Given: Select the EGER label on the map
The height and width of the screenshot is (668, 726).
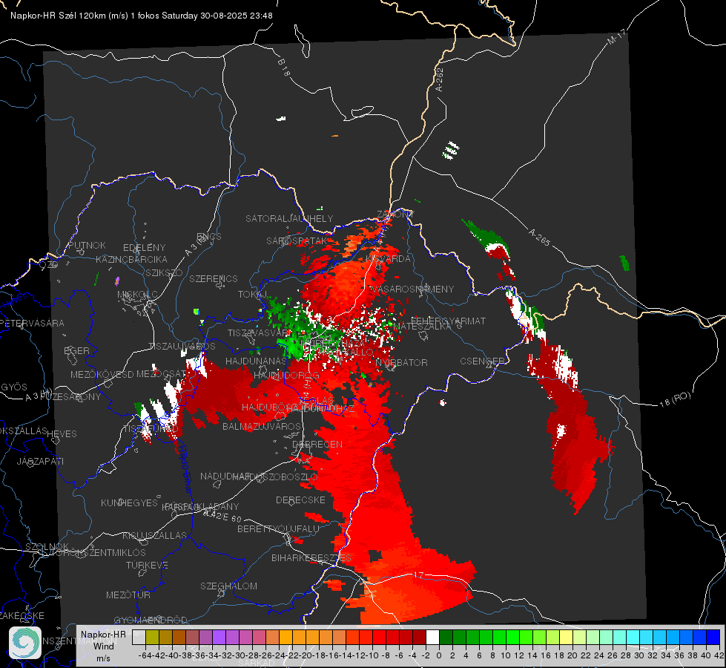Looking at the screenshot, I should [x=77, y=350].
